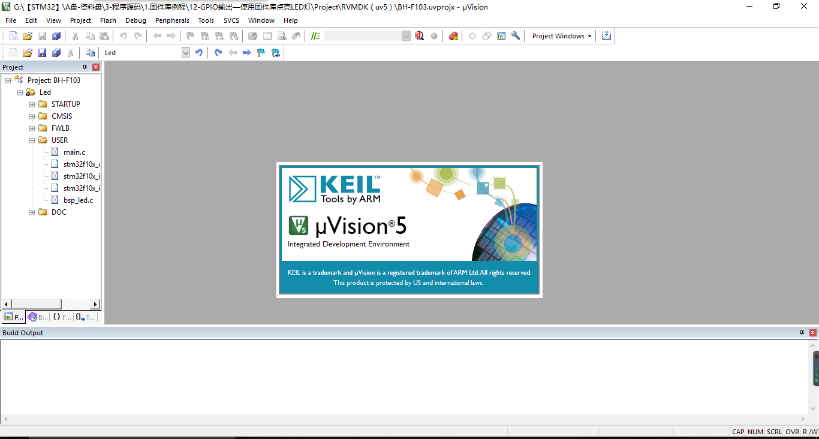Click the icon right of Project Windows
This screenshot has width=819, height=439.
coord(606,36)
